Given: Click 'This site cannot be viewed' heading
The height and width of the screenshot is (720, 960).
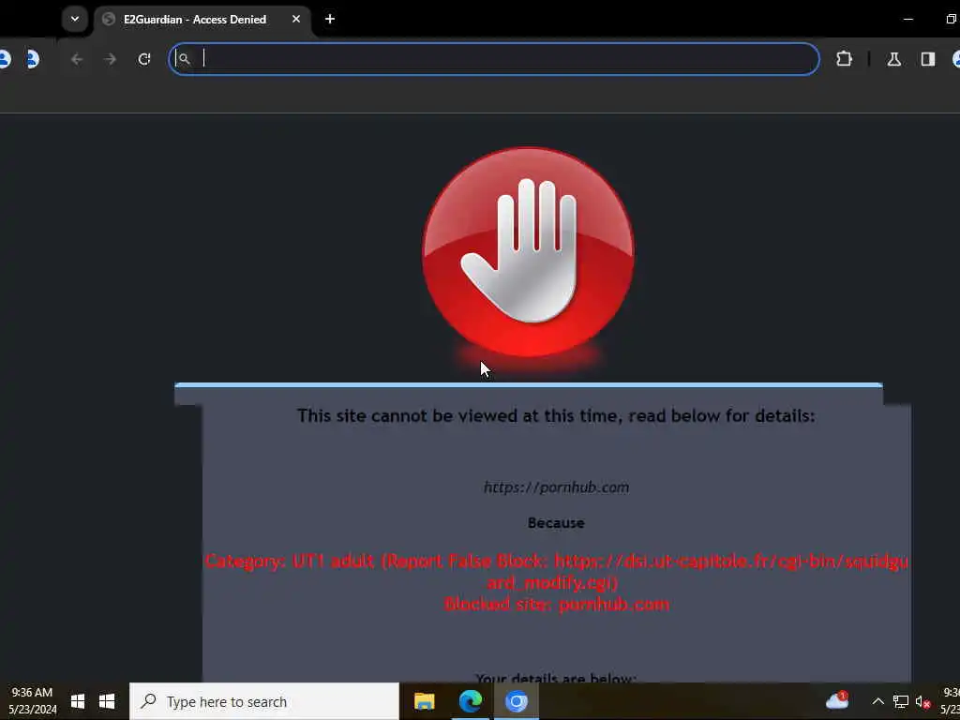Looking at the screenshot, I should (x=556, y=415).
